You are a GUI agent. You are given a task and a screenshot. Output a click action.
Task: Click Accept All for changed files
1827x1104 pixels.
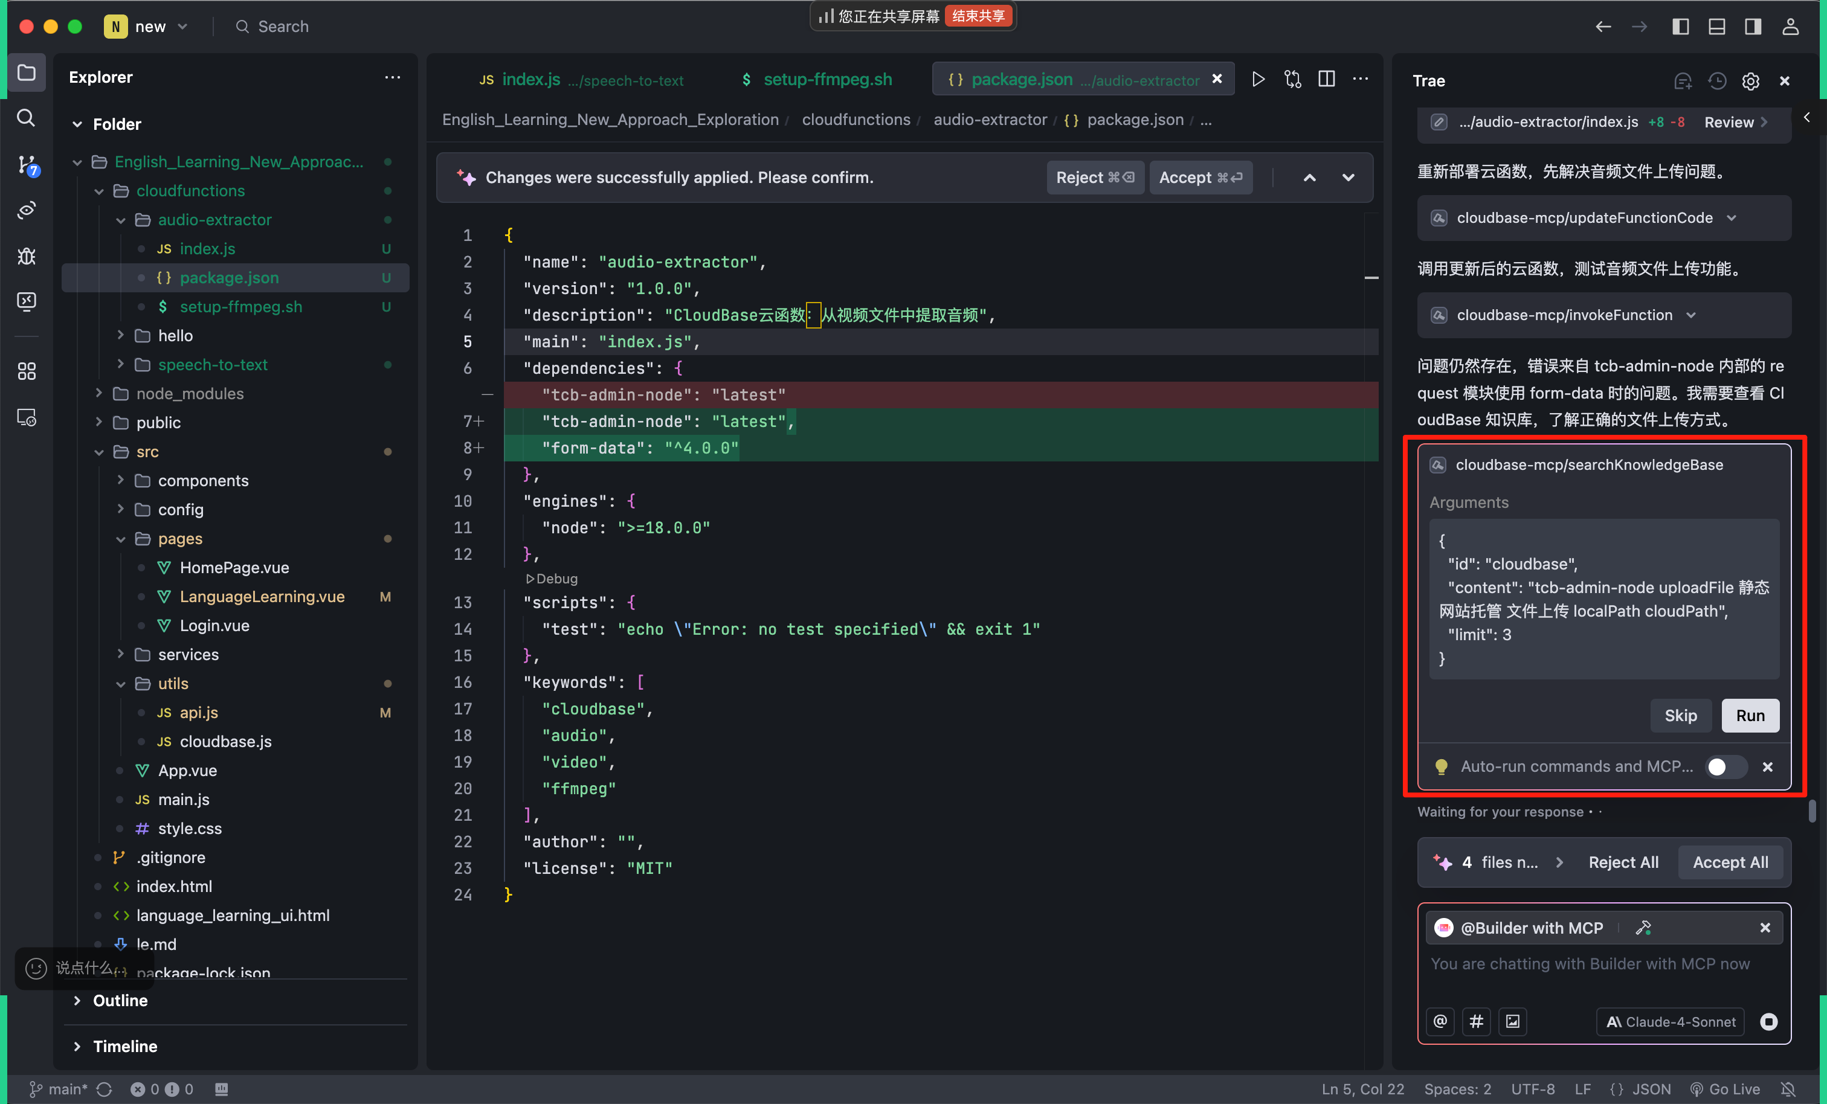click(x=1730, y=862)
